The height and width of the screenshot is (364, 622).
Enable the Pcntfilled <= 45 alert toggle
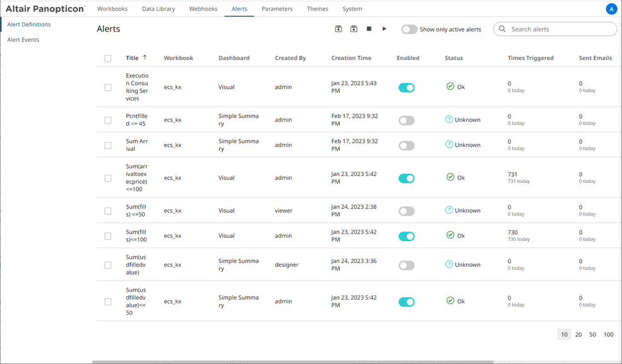407,120
